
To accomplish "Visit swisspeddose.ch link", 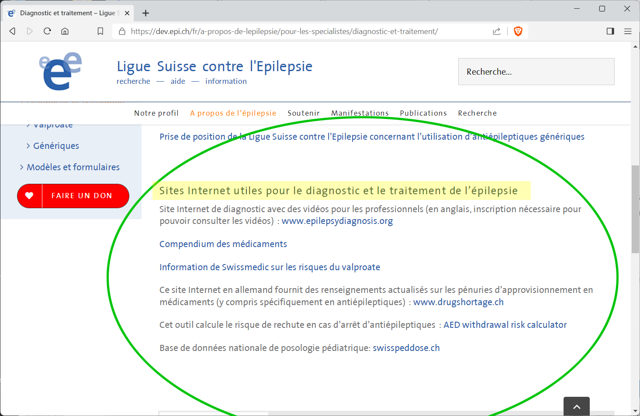I will coord(406,348).
